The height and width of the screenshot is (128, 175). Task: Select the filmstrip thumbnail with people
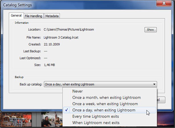pyautogui.click(x=52, y=119)
